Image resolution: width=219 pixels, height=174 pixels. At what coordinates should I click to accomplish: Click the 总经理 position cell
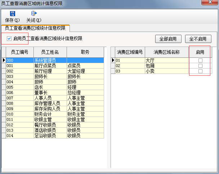[85, 93]
